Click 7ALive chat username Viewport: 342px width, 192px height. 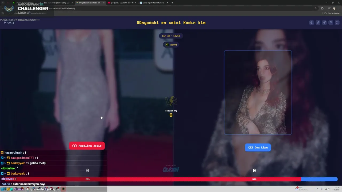(x=6, y=184)
